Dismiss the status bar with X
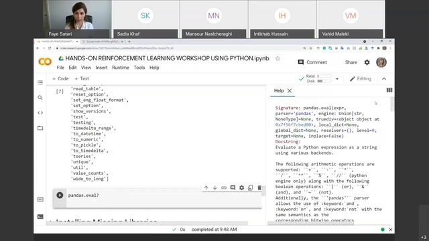This screenshot has width=429, height=241. coord(390,230)
